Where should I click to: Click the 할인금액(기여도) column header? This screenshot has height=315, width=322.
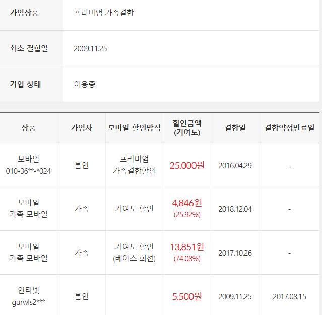[187, 128]
